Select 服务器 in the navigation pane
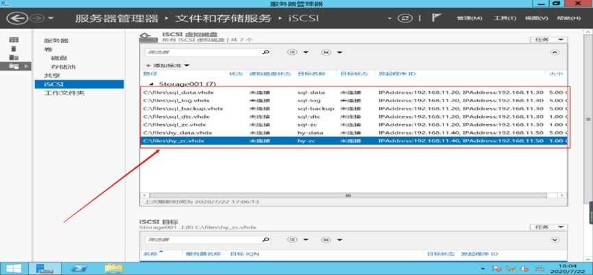 [x=56, y=41]
